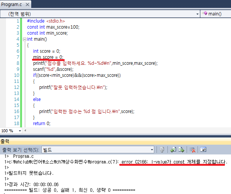Screen dimensions: 231x194
Task: Close the Program.c tab
Action: tap(27, 5)
